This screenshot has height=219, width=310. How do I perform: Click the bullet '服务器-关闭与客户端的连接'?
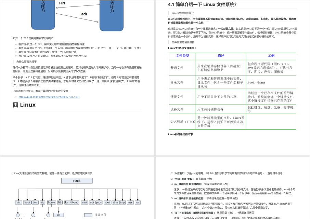click(48, 52)
